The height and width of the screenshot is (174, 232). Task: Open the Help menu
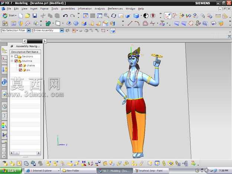point(141,9)
